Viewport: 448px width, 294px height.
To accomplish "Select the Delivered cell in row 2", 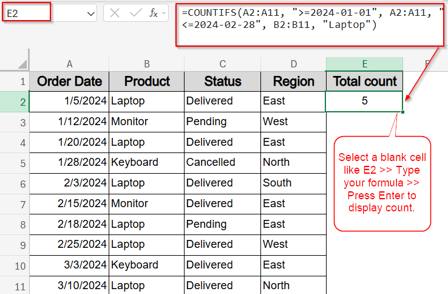I will tap(223, 101).
